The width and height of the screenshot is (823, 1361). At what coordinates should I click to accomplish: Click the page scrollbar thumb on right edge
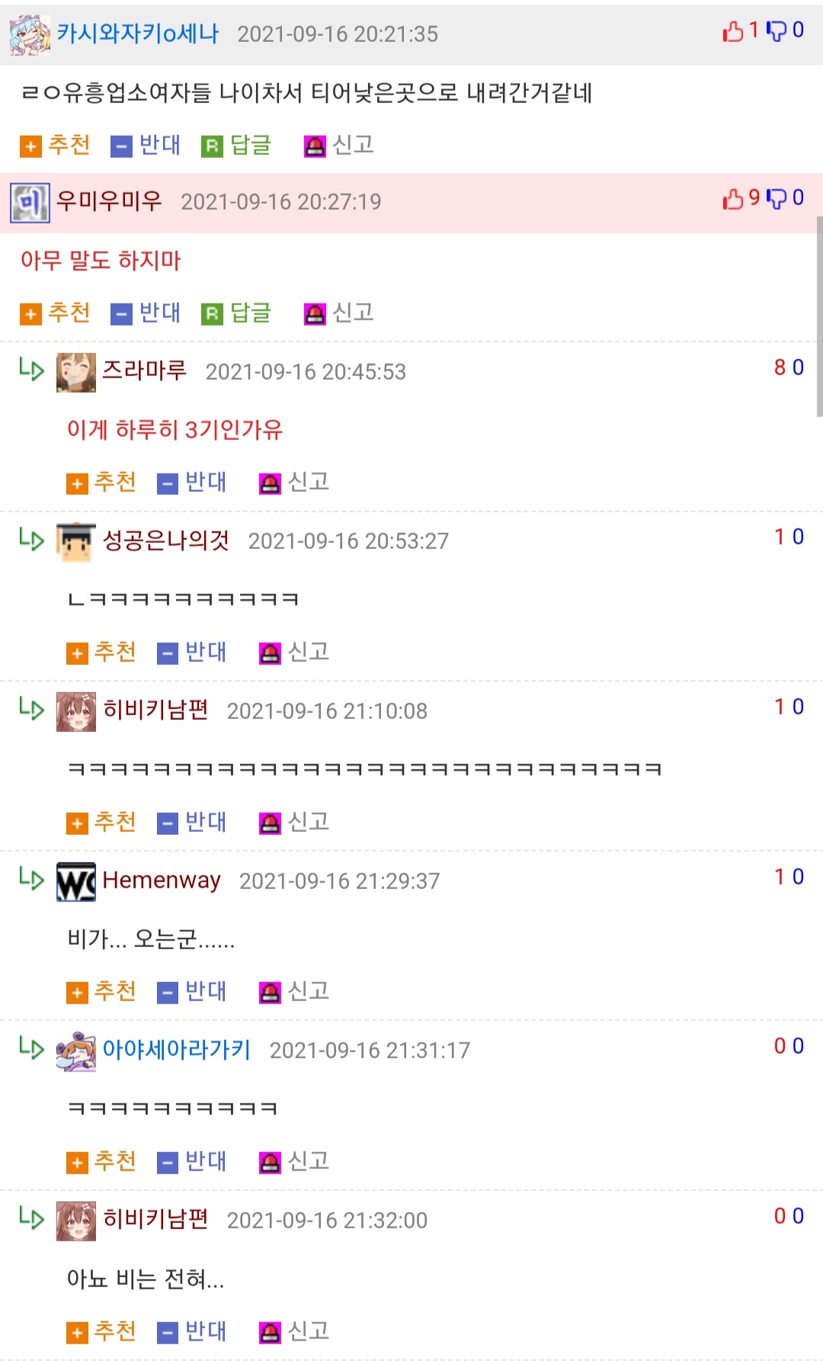[819, 316]
